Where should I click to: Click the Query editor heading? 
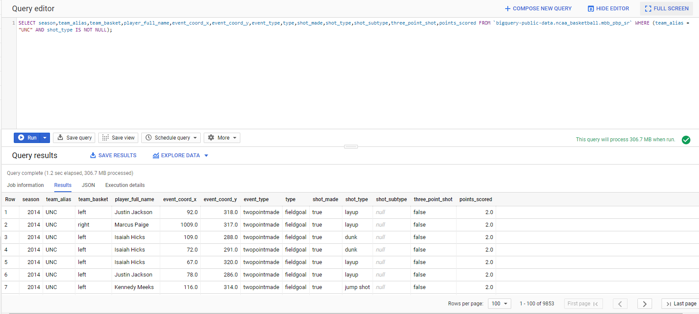click(33, 9)
